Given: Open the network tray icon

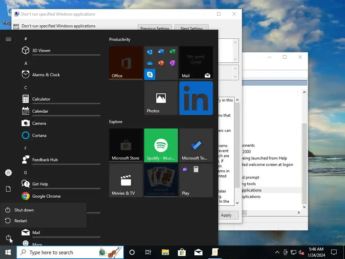Looking at the screenshot, I should point(293,252).
